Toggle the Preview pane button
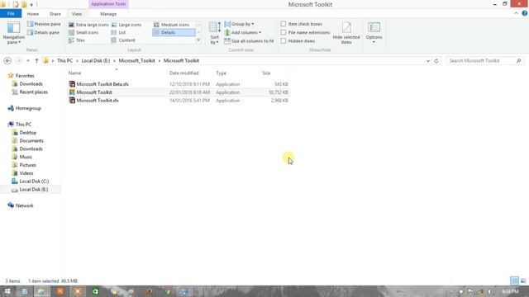Viewport: 529px width, 297px height. point(44,24)
